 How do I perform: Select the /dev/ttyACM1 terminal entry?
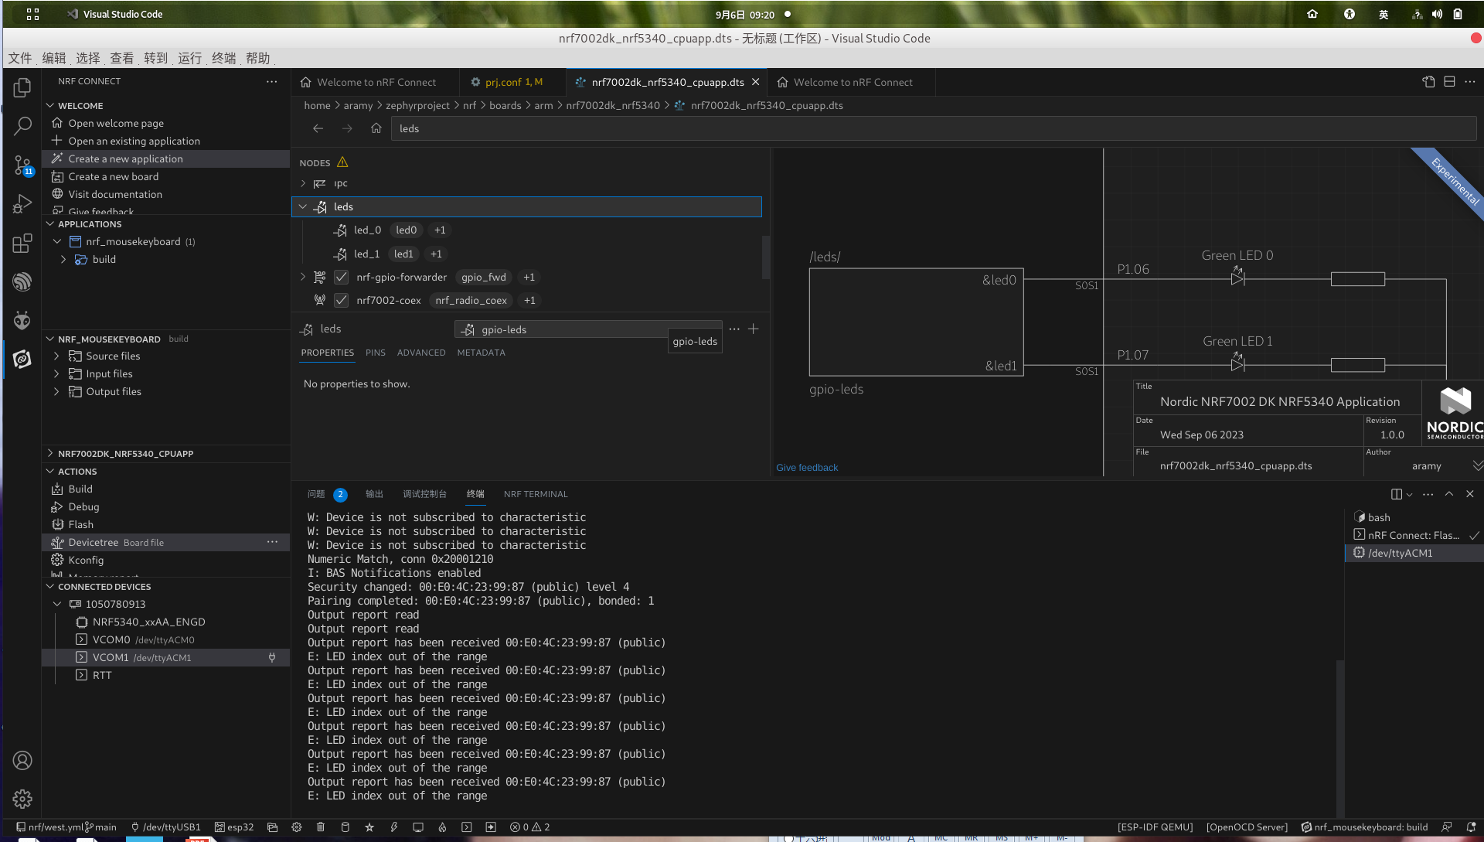click(x=1414, y=554)
